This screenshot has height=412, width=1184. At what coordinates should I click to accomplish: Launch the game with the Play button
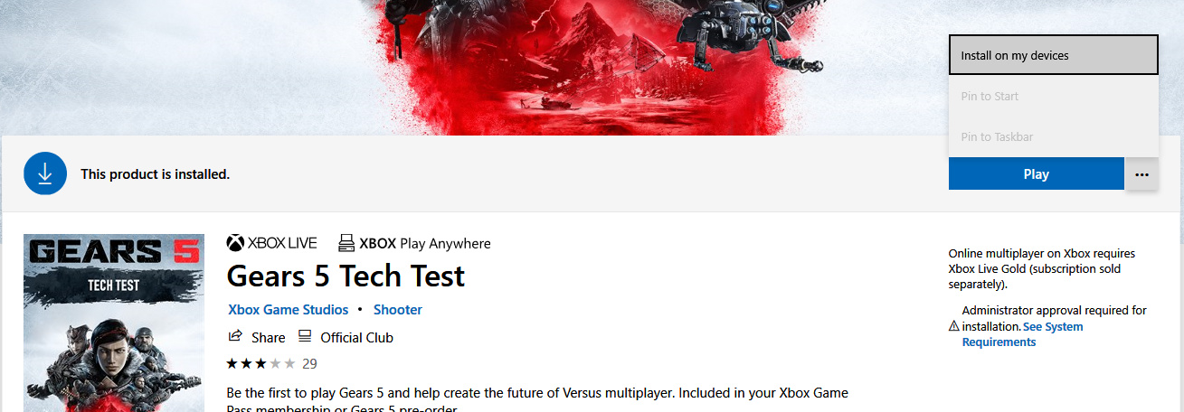coord(1036,174)
